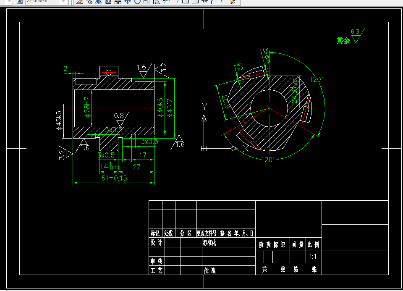Select the ϕ45f7 diameter dimension
Image resolution: width=403 pixels, height=291 pixels.
pos(170,108)
